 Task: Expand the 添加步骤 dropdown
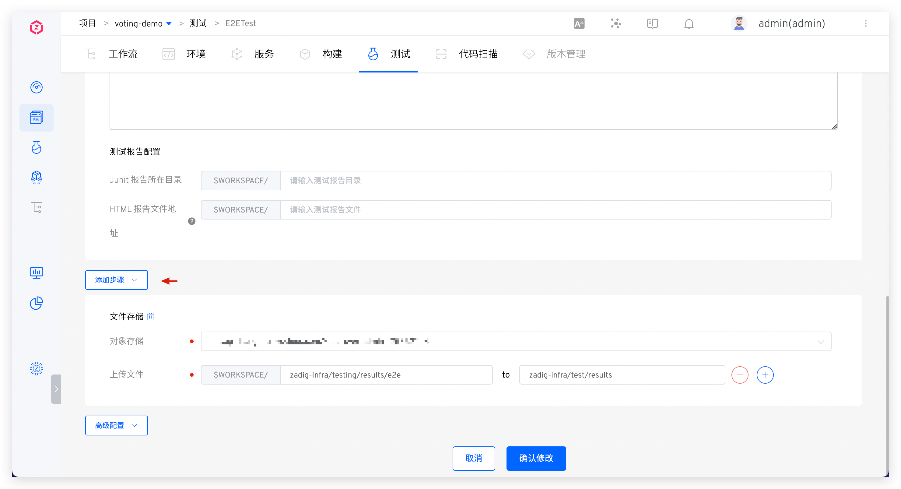click(117, 280)
